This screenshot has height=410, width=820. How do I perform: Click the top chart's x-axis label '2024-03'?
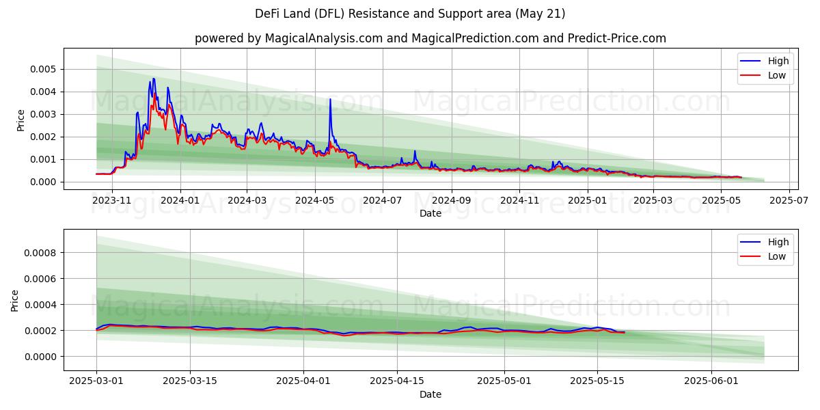(247, 200)
